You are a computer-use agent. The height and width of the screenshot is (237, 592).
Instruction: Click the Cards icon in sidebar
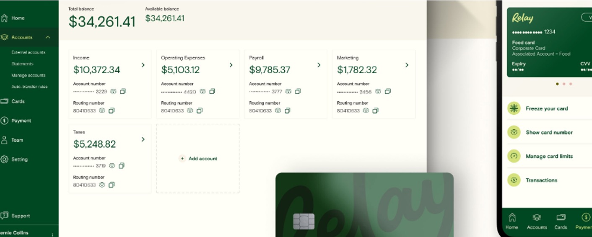click(x=5, y=101)
